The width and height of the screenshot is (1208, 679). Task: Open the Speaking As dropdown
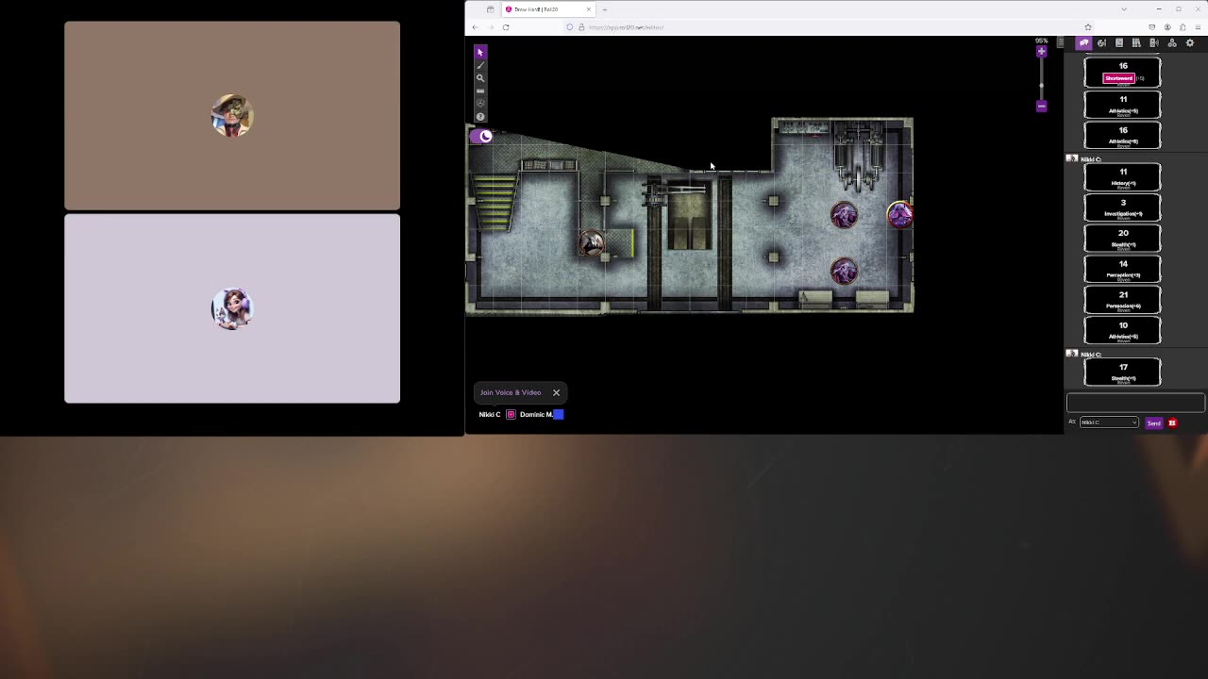click(1109, 422)
